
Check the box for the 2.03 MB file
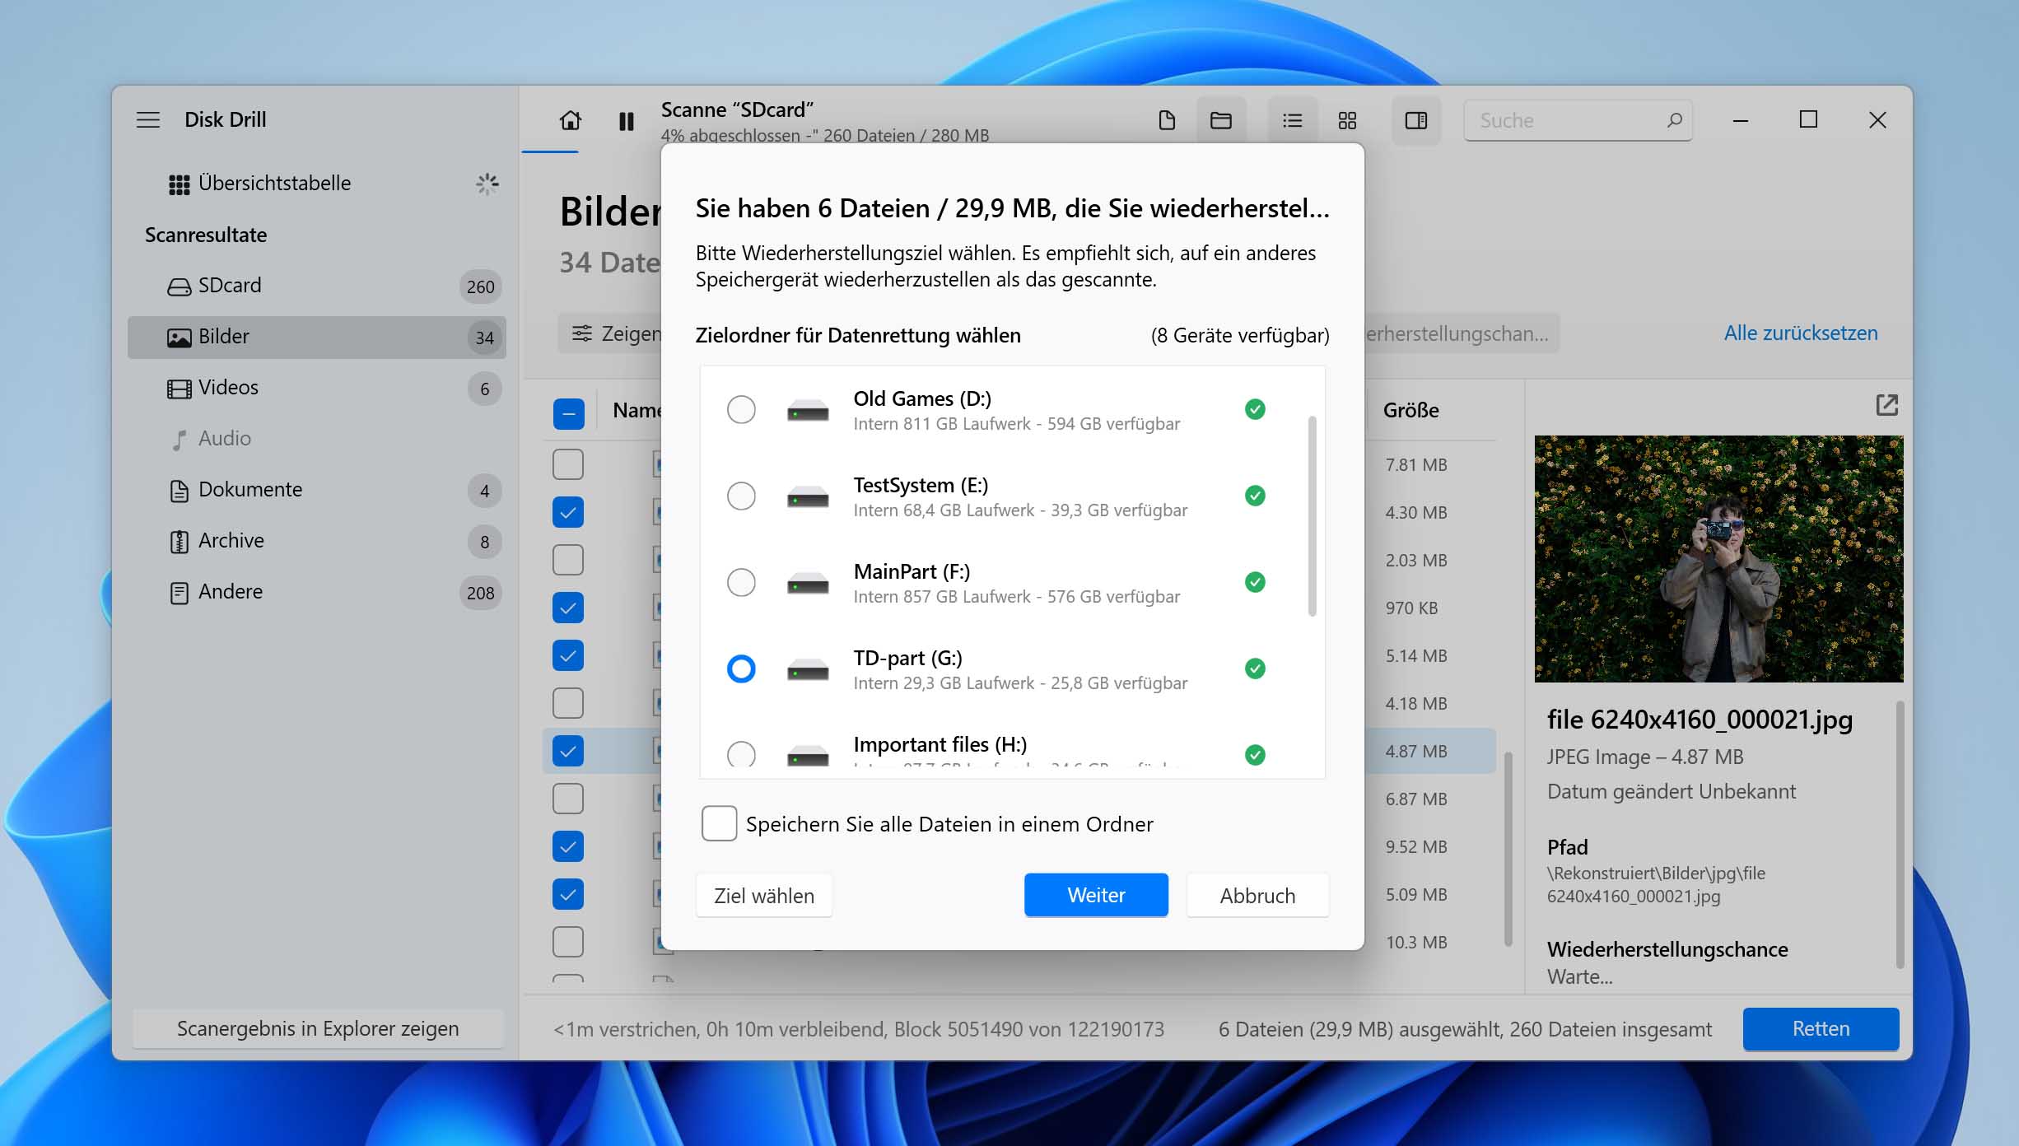568,560
